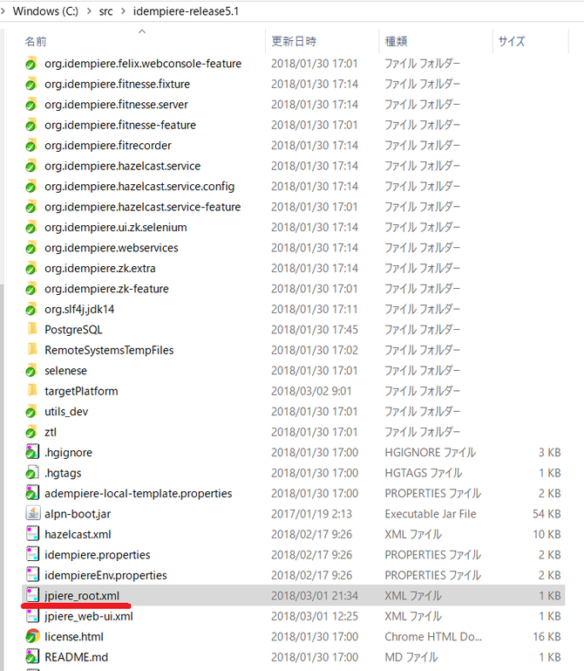Screen dimensions: 584x671
Task: Click idempiere-release5.1 in the address bar
Action: pyautogui.click(x=186, y=11)
